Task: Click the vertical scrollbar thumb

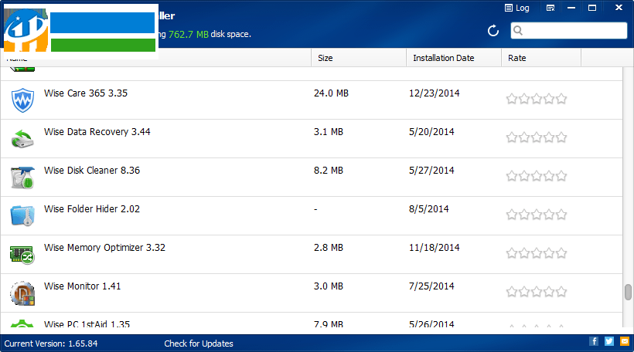Action: coord(628,293)
